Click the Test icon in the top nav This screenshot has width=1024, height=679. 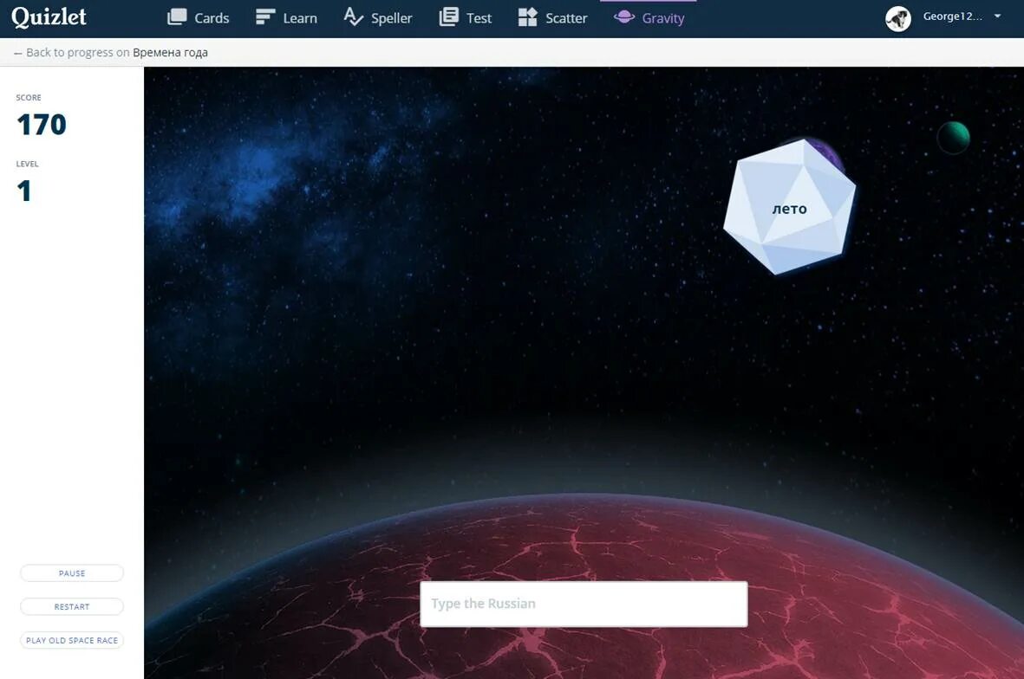(448, 16)
